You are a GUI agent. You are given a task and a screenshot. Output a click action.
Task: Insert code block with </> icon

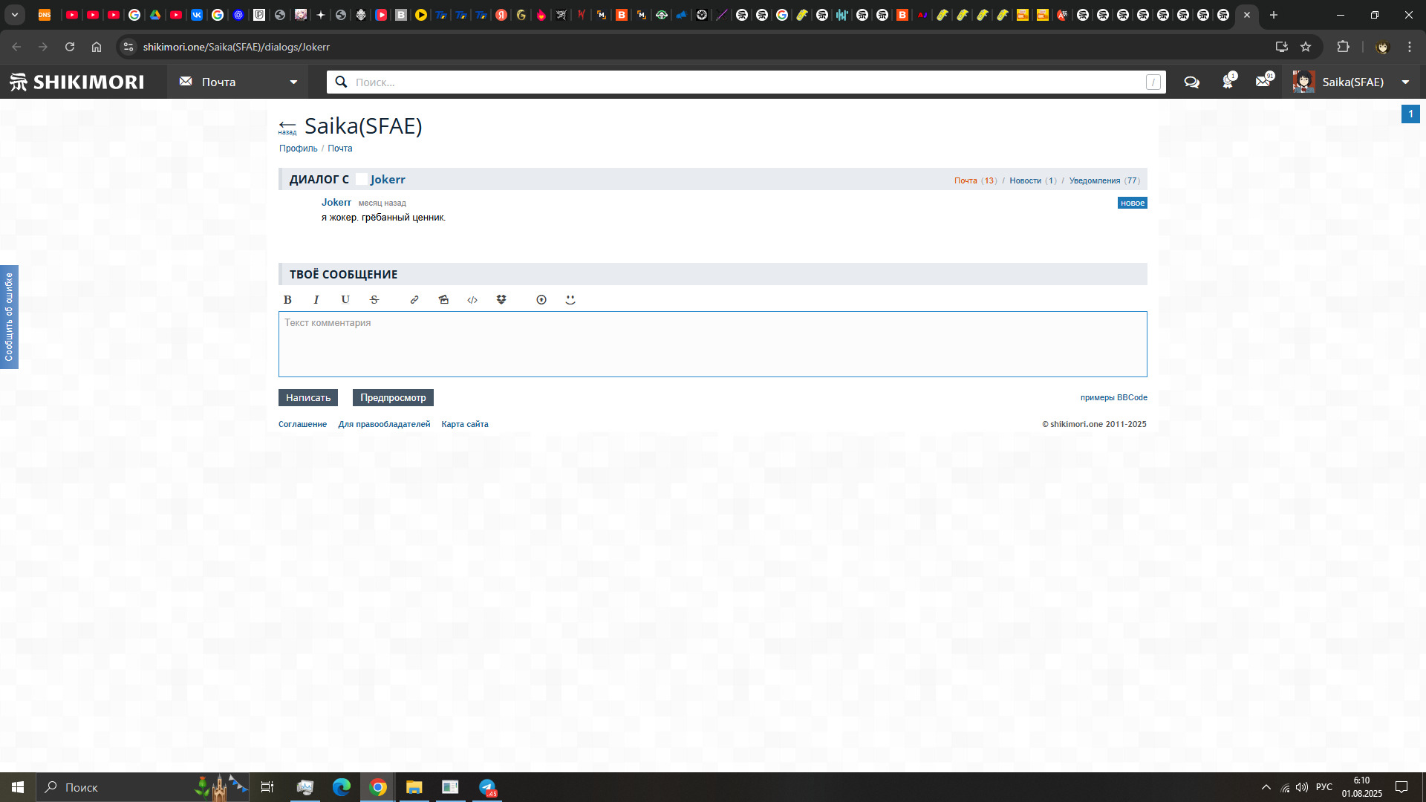[472, 300]
